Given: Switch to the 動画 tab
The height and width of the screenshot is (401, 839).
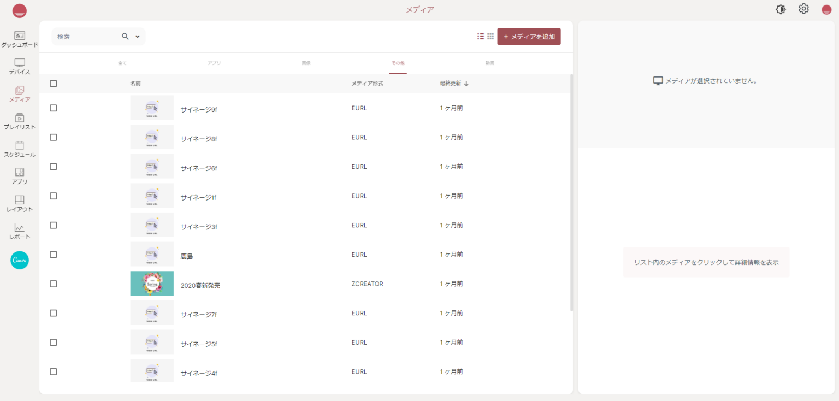Looking at the screenshot, I should click(x=490, y=63).
